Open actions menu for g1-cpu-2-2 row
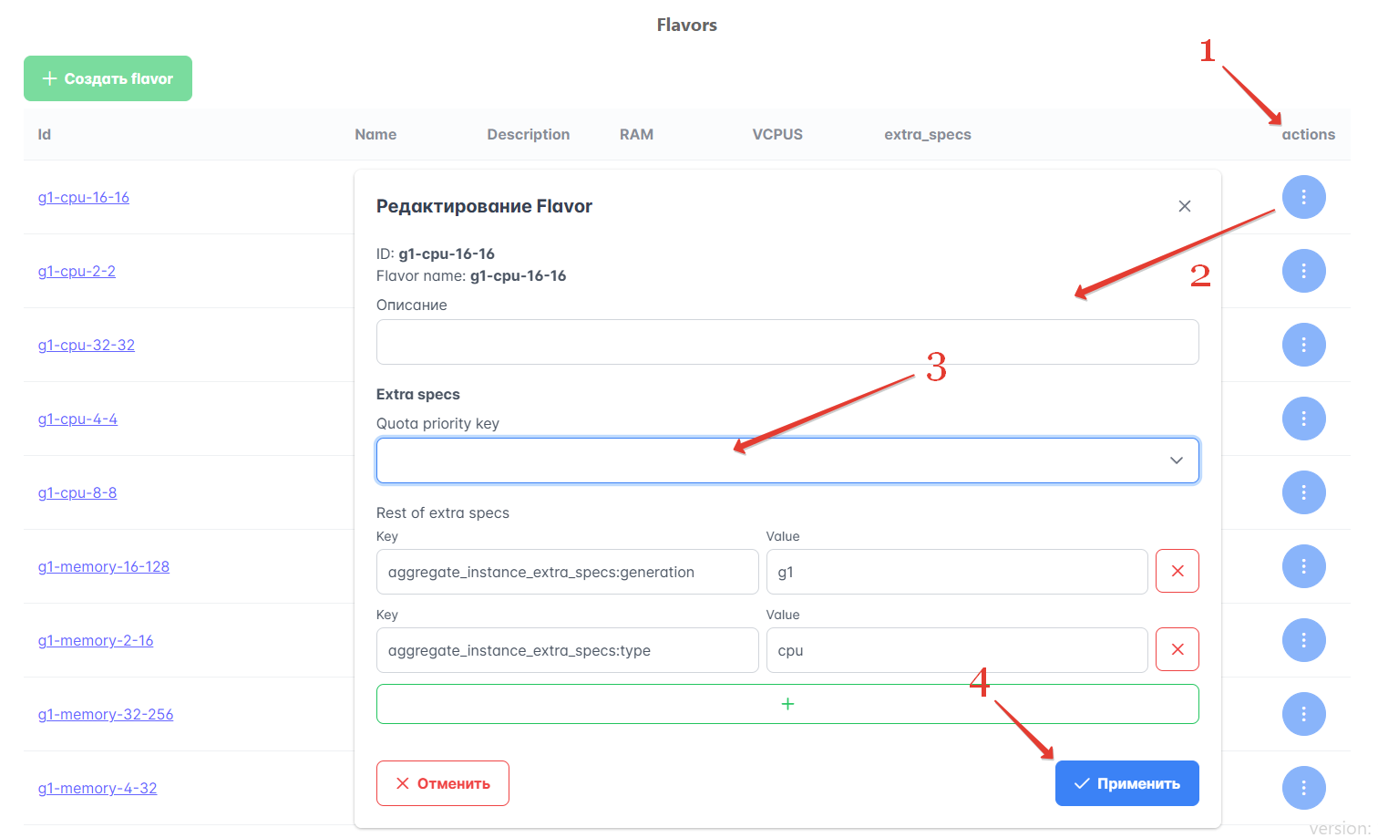 pos(1303,271)
